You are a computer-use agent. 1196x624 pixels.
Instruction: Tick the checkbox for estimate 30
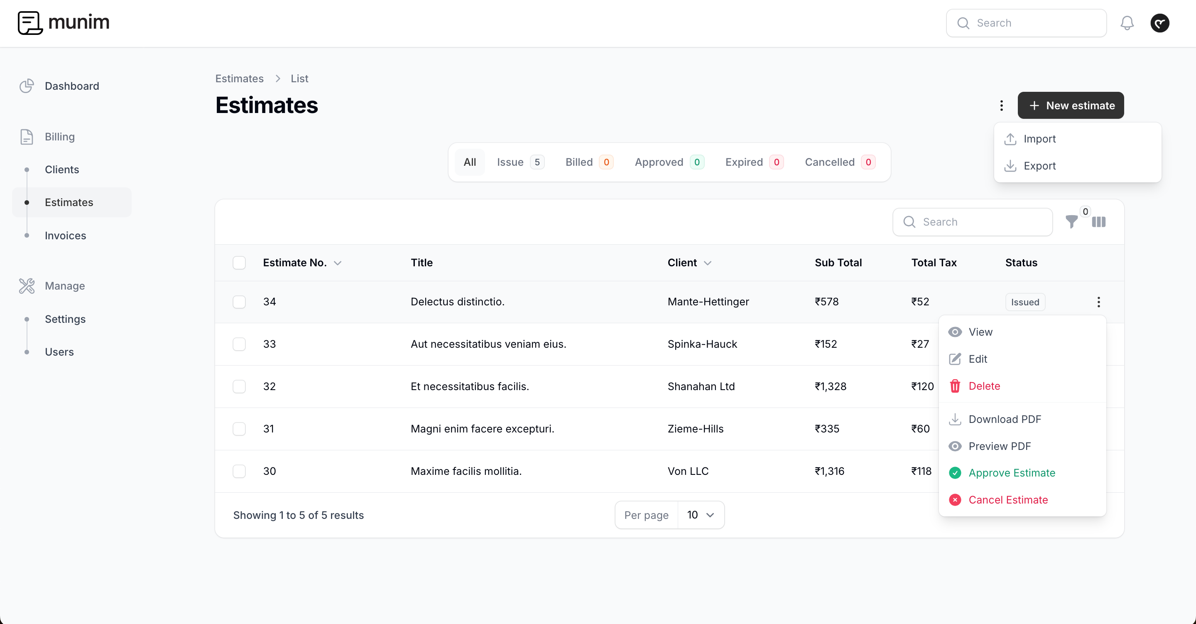coord(239,471)
